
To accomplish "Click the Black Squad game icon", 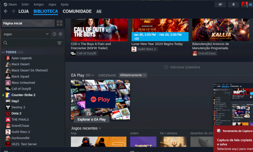I will [x=8, y=76].
